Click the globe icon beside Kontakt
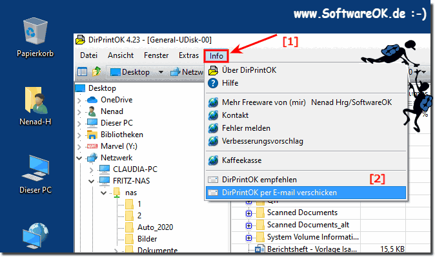The height and width of the screenshot is (257, 435). [213, 115]
